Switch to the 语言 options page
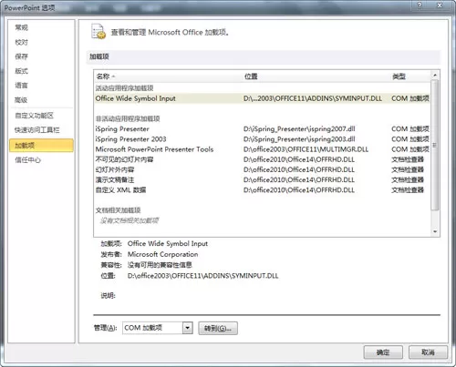The width and height of the screenshot is (456, 367). [x=21, y=86]
